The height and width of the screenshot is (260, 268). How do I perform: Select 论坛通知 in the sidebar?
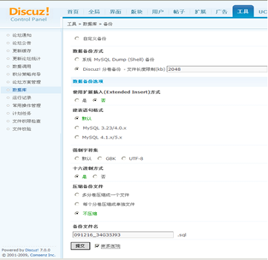click(x=22, y=35)
